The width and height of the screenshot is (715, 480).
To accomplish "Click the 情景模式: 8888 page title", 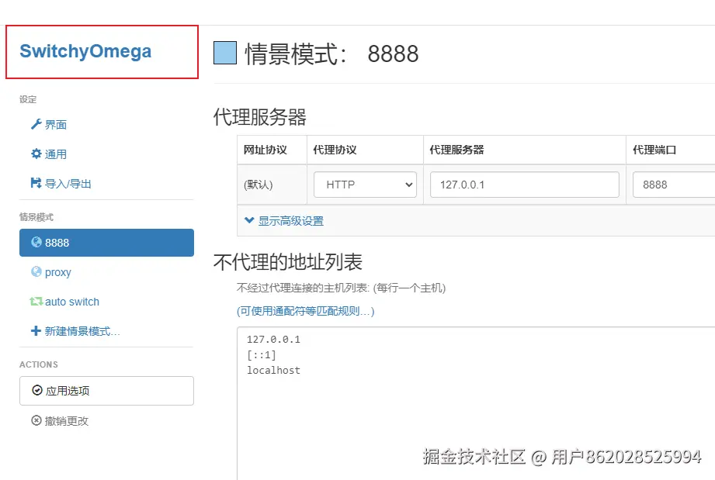I will click(331, 54).
